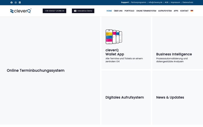Image resolution: width=203 pixels, height=127 pixels.
Task: Open the AGB link
Action: tap(167, 2)
